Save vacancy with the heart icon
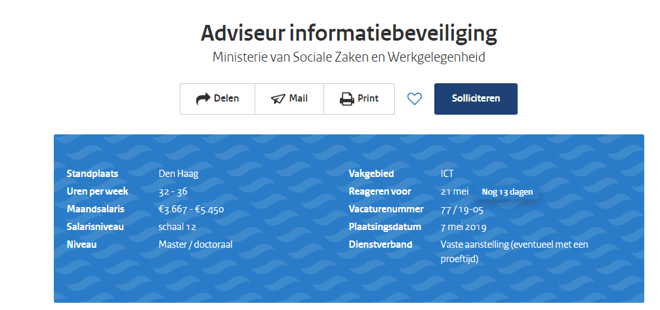The image size is (660, 310). point(414,99)
